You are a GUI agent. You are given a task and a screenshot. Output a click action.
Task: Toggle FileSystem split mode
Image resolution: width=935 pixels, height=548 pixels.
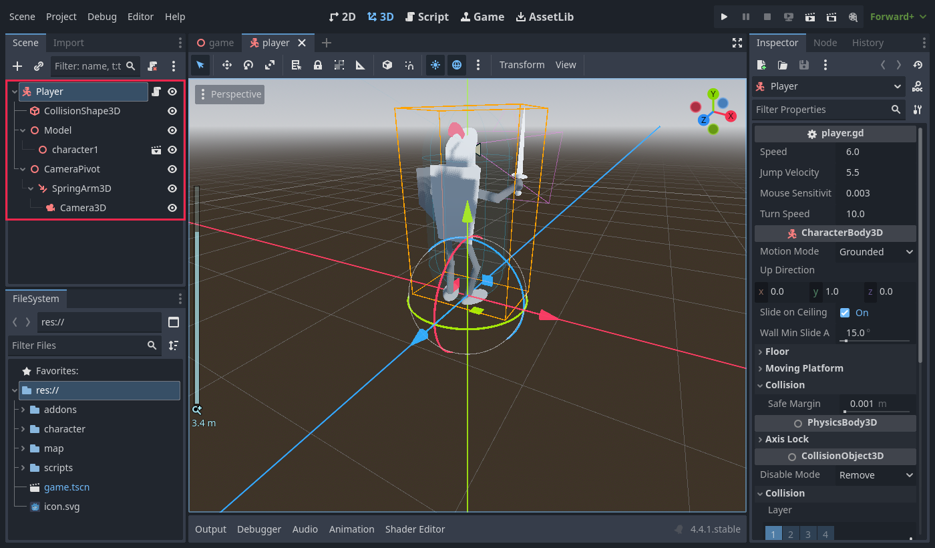click(x=174, y=322)
